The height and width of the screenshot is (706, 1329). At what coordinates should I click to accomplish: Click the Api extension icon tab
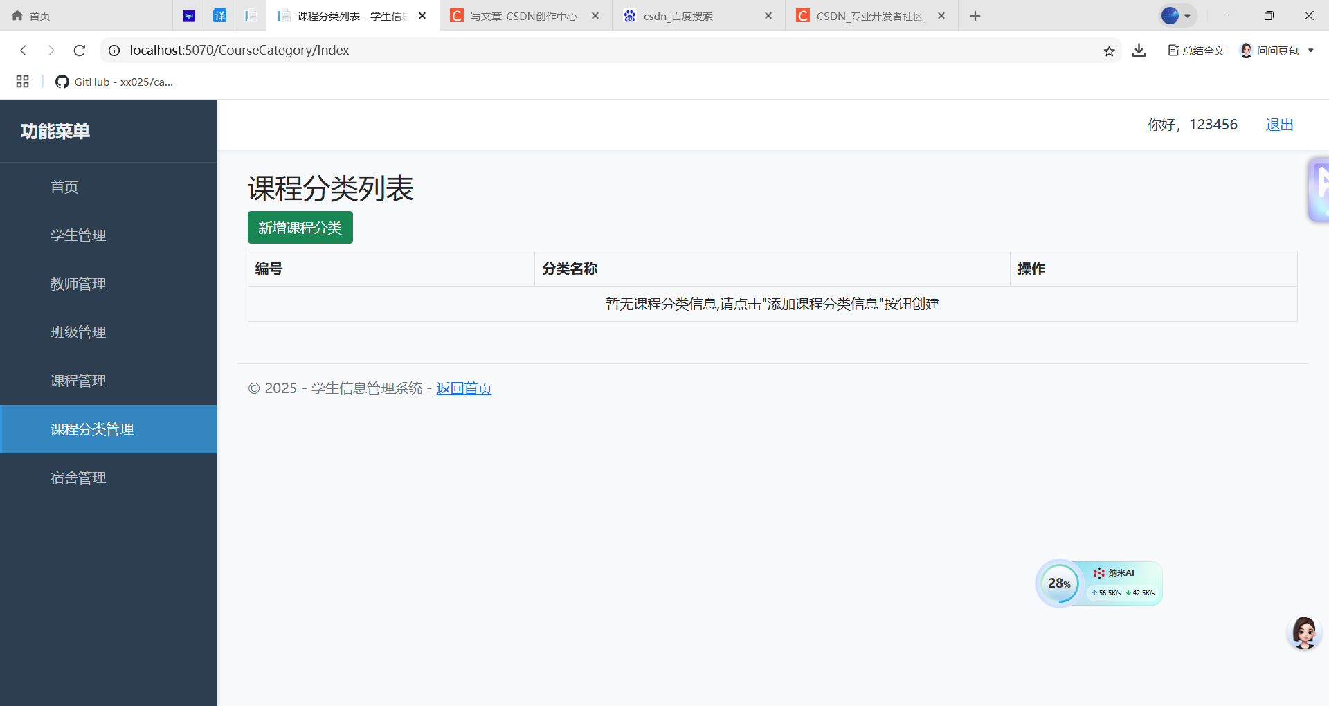click(188, 15)
